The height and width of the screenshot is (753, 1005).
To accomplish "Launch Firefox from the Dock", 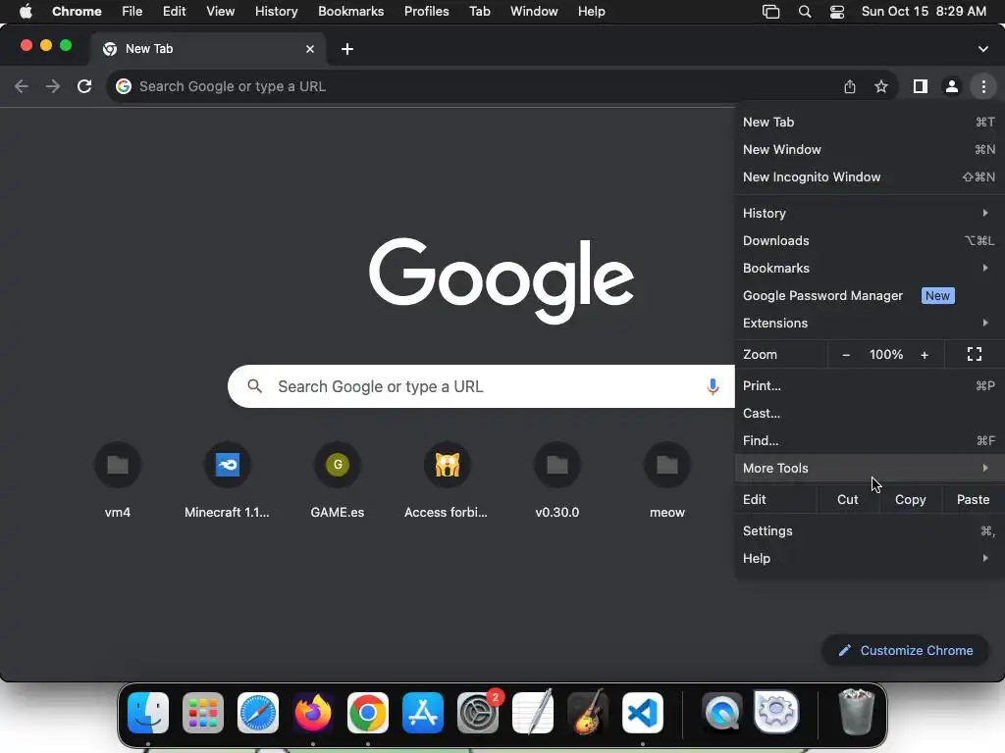I will click(x=313, y=713).
